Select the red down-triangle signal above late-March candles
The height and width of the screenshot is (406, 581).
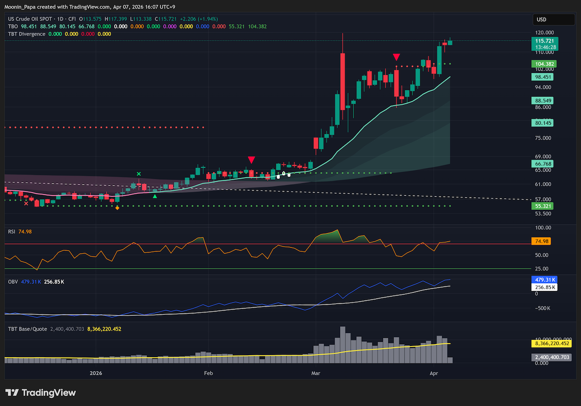(396, 57)
